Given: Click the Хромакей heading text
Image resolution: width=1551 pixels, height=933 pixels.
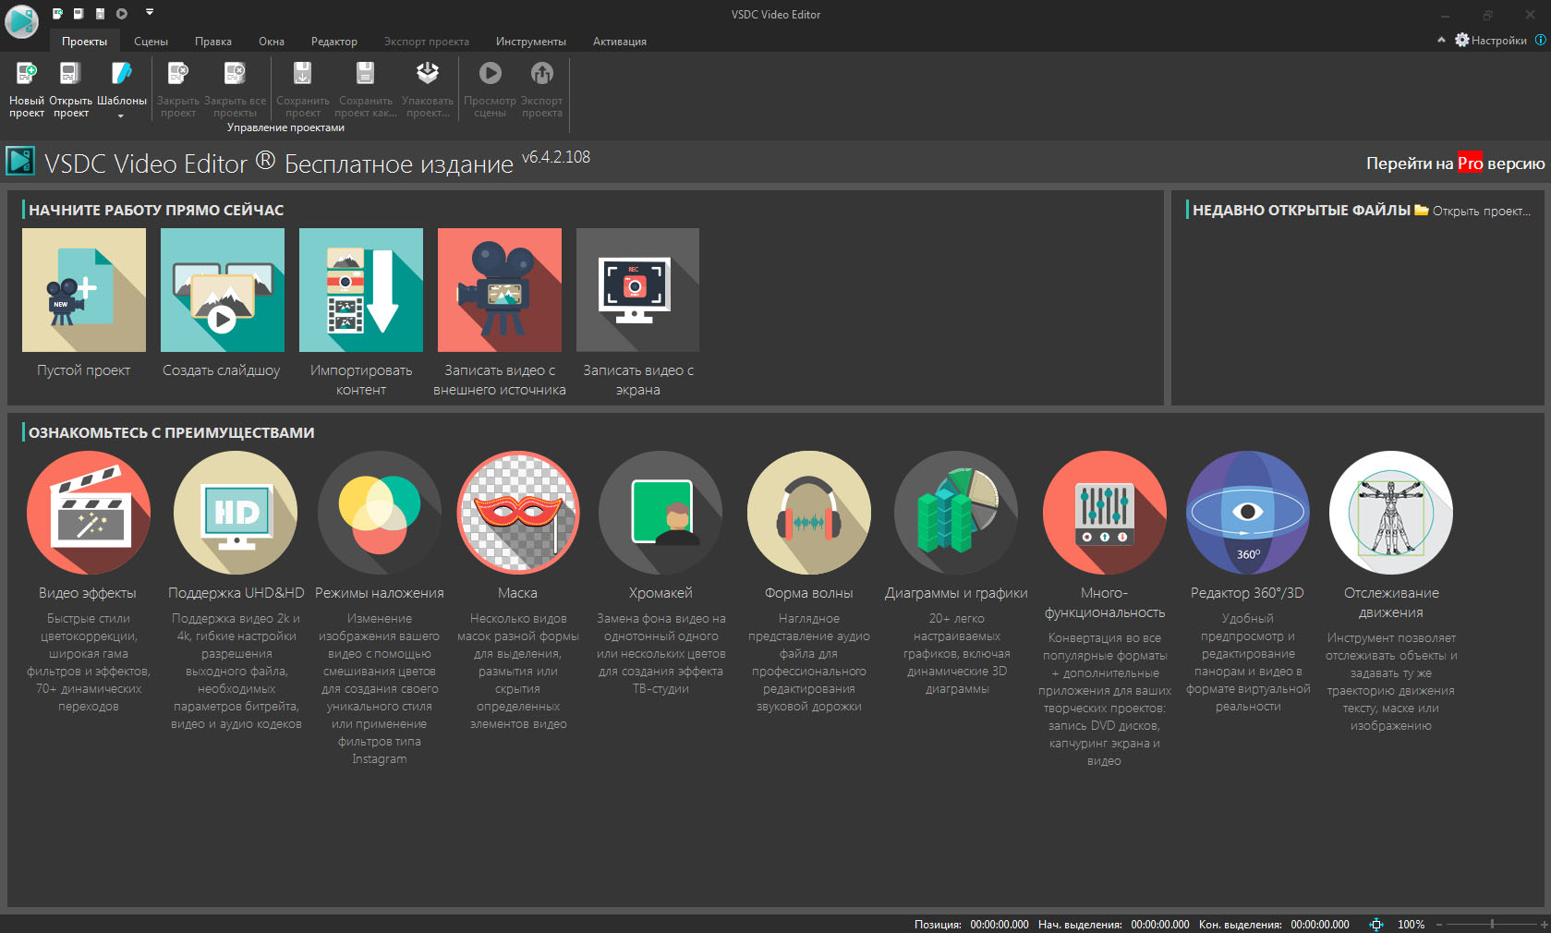Looking at the screenshot, I should 660,593.
